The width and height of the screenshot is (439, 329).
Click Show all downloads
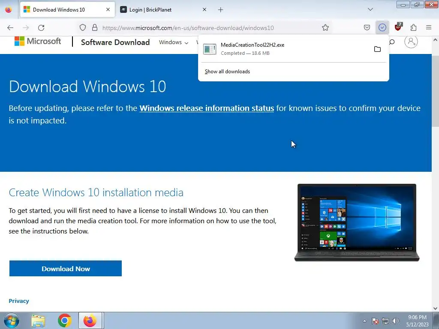point(227,72)
